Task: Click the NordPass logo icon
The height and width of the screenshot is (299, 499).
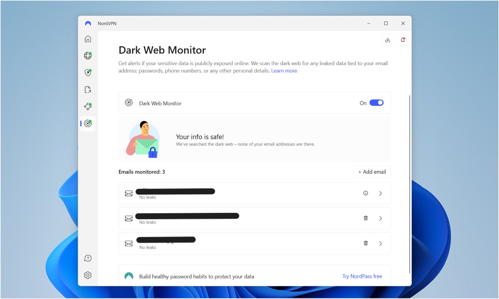Action: tap(129, 276)
